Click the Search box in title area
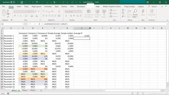The height and width of the screenshot is (95, 169). (x=153, y=7)
